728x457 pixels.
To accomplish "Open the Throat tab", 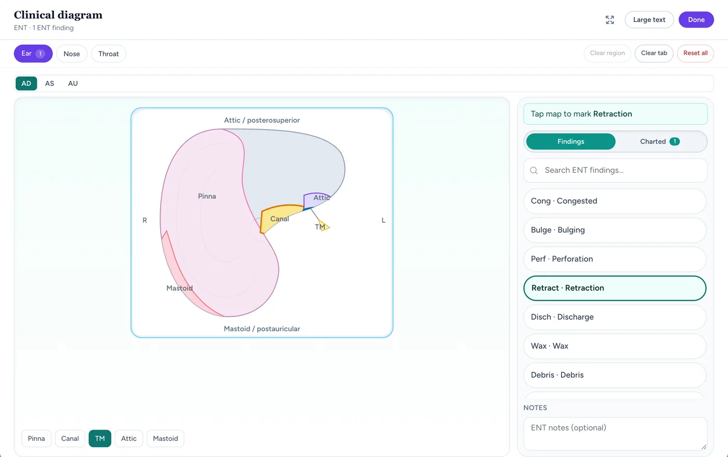I will tap(109, 54).
